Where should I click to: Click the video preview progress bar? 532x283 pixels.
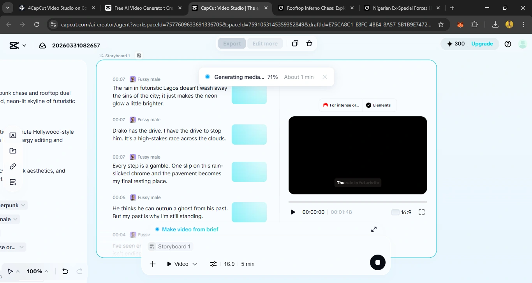(x=358, y=202)
